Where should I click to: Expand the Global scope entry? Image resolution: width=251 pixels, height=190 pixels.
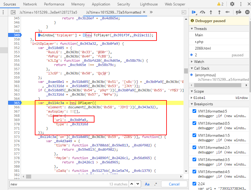tap(191, 98)
